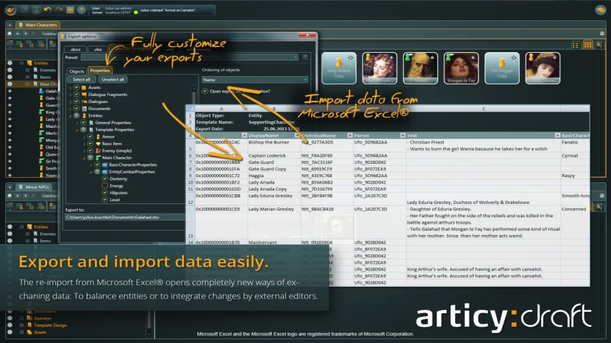Click Excel select-all corner cell
The width and height of the screenshot is (611, 343).
click(190, 109)
